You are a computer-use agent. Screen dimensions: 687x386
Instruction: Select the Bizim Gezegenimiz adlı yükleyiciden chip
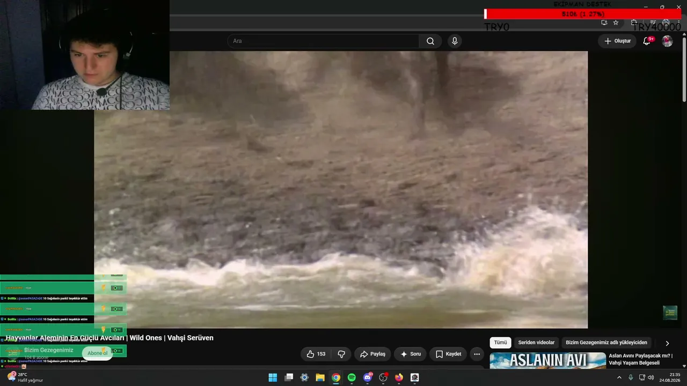pyautogui.click(x=606, y=343)
